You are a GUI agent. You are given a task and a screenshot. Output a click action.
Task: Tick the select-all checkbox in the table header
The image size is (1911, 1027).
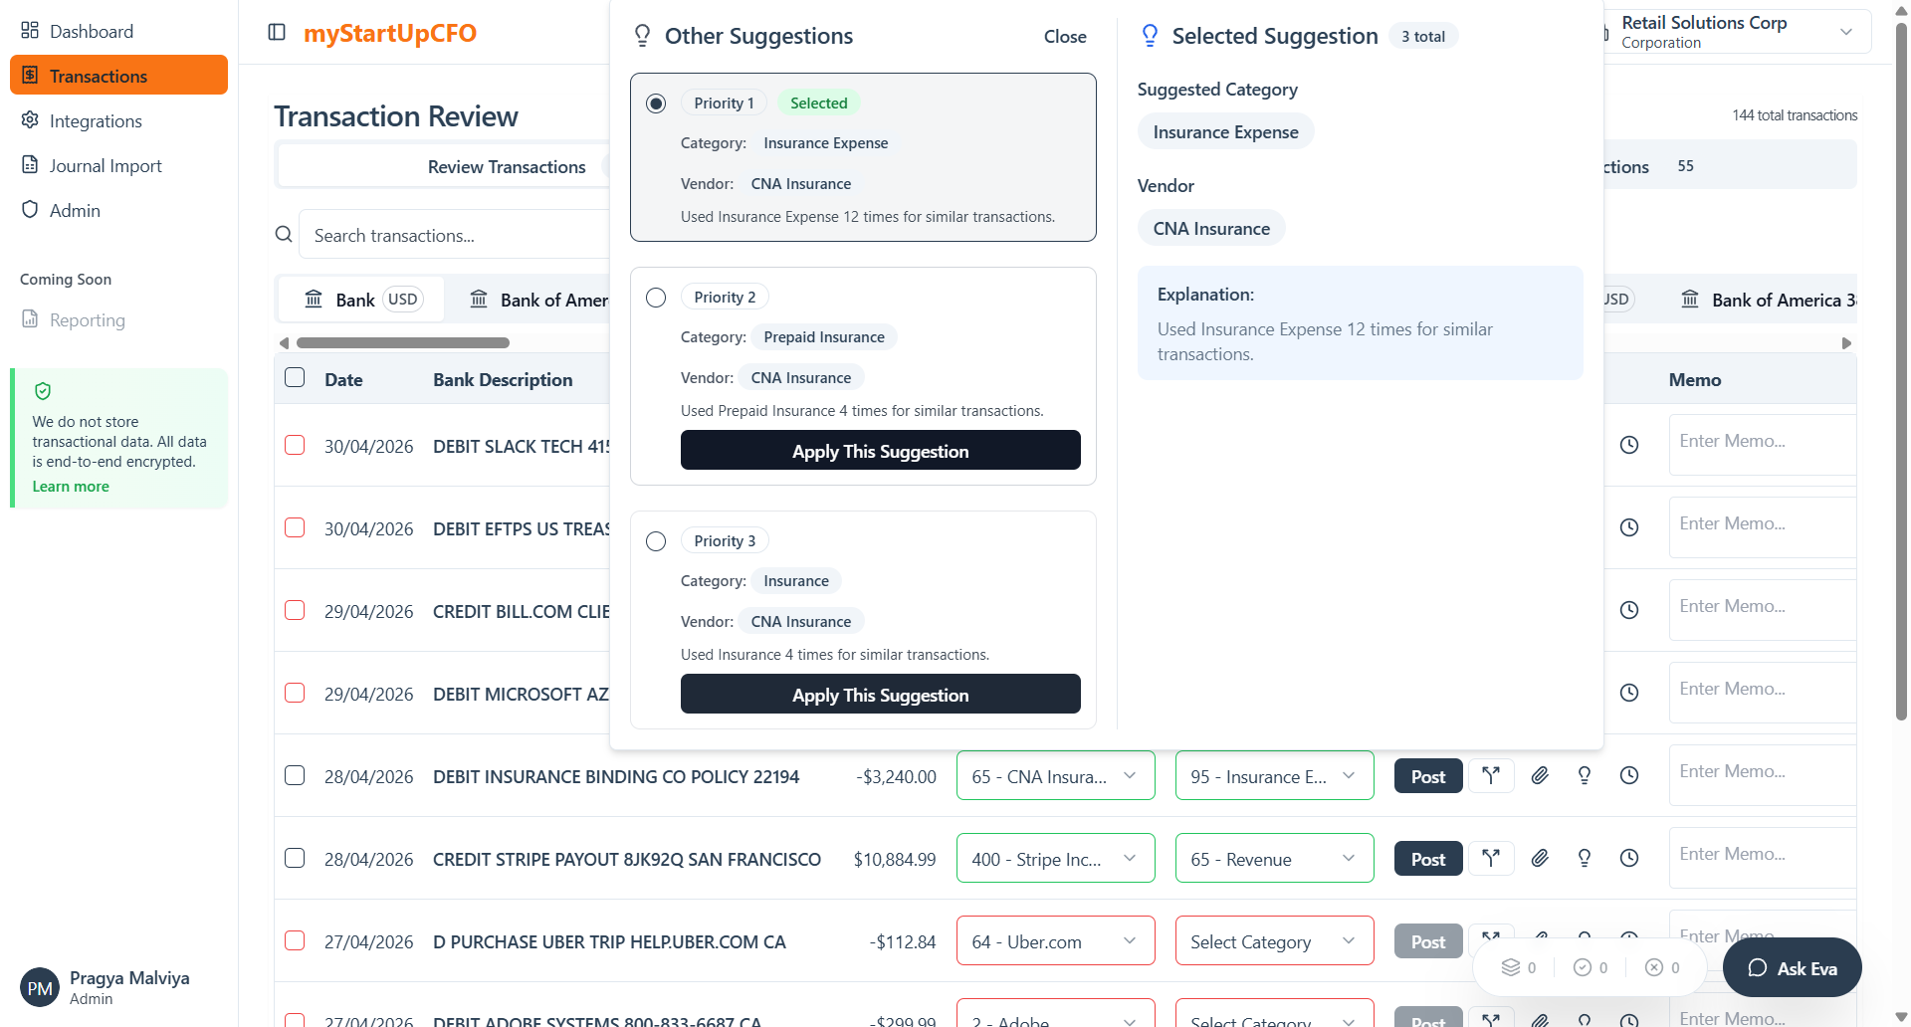[295, 378]
